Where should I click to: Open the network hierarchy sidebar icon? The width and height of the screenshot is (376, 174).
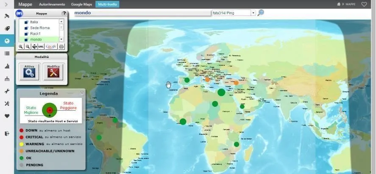pyautogui.click(x=7, y=79)
